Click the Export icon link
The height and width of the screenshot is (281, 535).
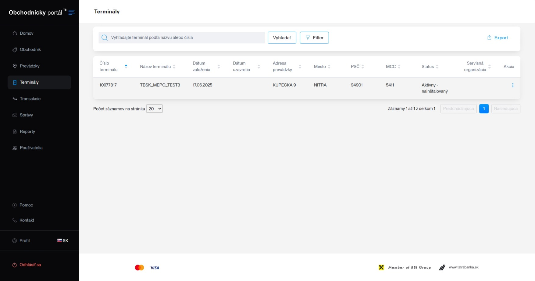pyautogui.click(x=489, y=38)
